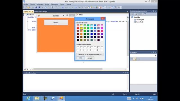Screen dimensions: 180x101
Task: Click Définir les couleurs personnalisées button
Action: click(90, 55)
